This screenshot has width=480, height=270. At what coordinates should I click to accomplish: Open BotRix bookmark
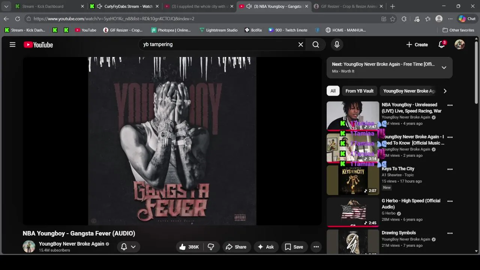click(253, 30)
